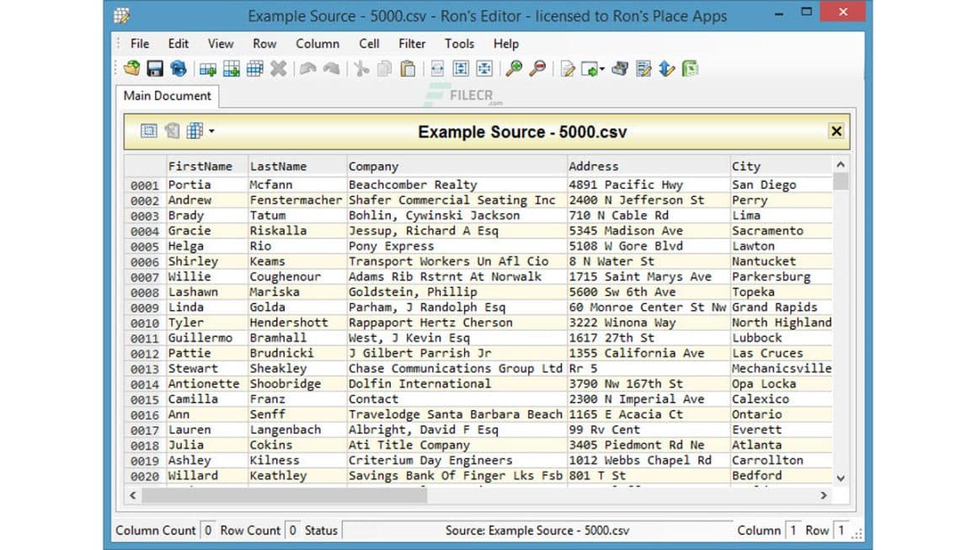
Task: Click the horizontal scrollbar right arrow
Action: [x=824, y=495]
